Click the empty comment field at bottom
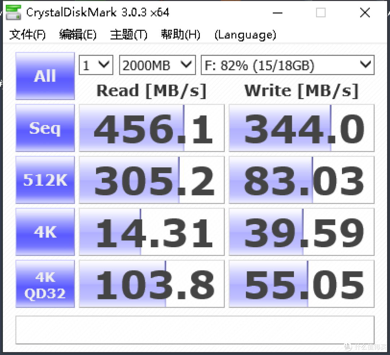This screenshot has height=355, width=390. (x=195, y=330)
